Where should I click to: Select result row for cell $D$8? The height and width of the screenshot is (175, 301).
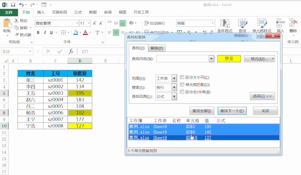(x=204, y=132)
